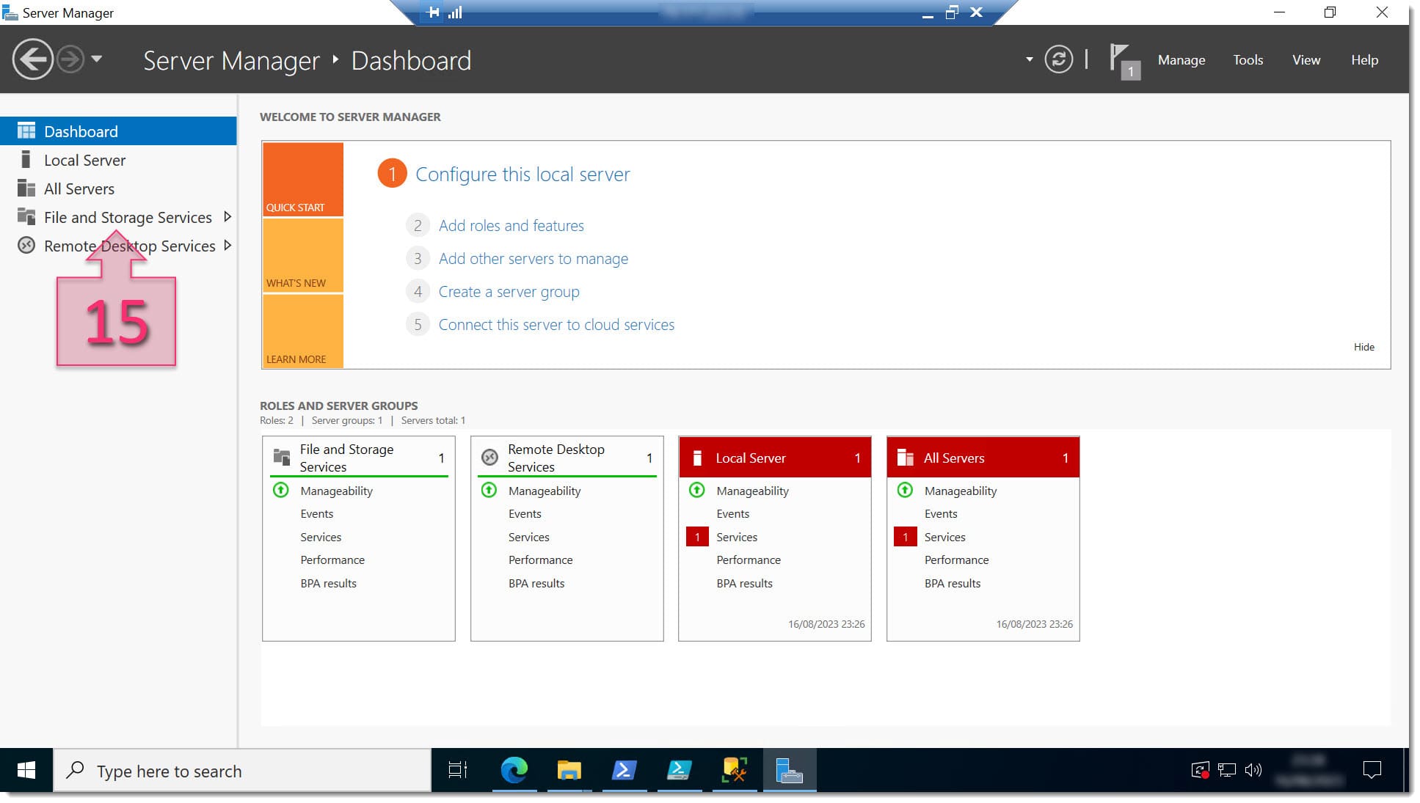Open the navigation history dropdown arrow

click(x=97, y=59)
